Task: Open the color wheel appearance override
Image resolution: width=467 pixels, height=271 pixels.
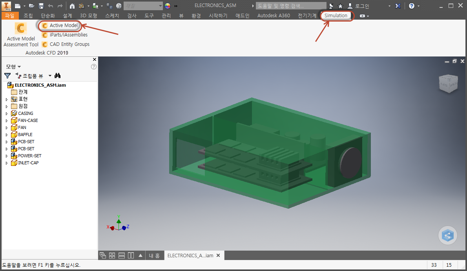Action: (168, 6)
